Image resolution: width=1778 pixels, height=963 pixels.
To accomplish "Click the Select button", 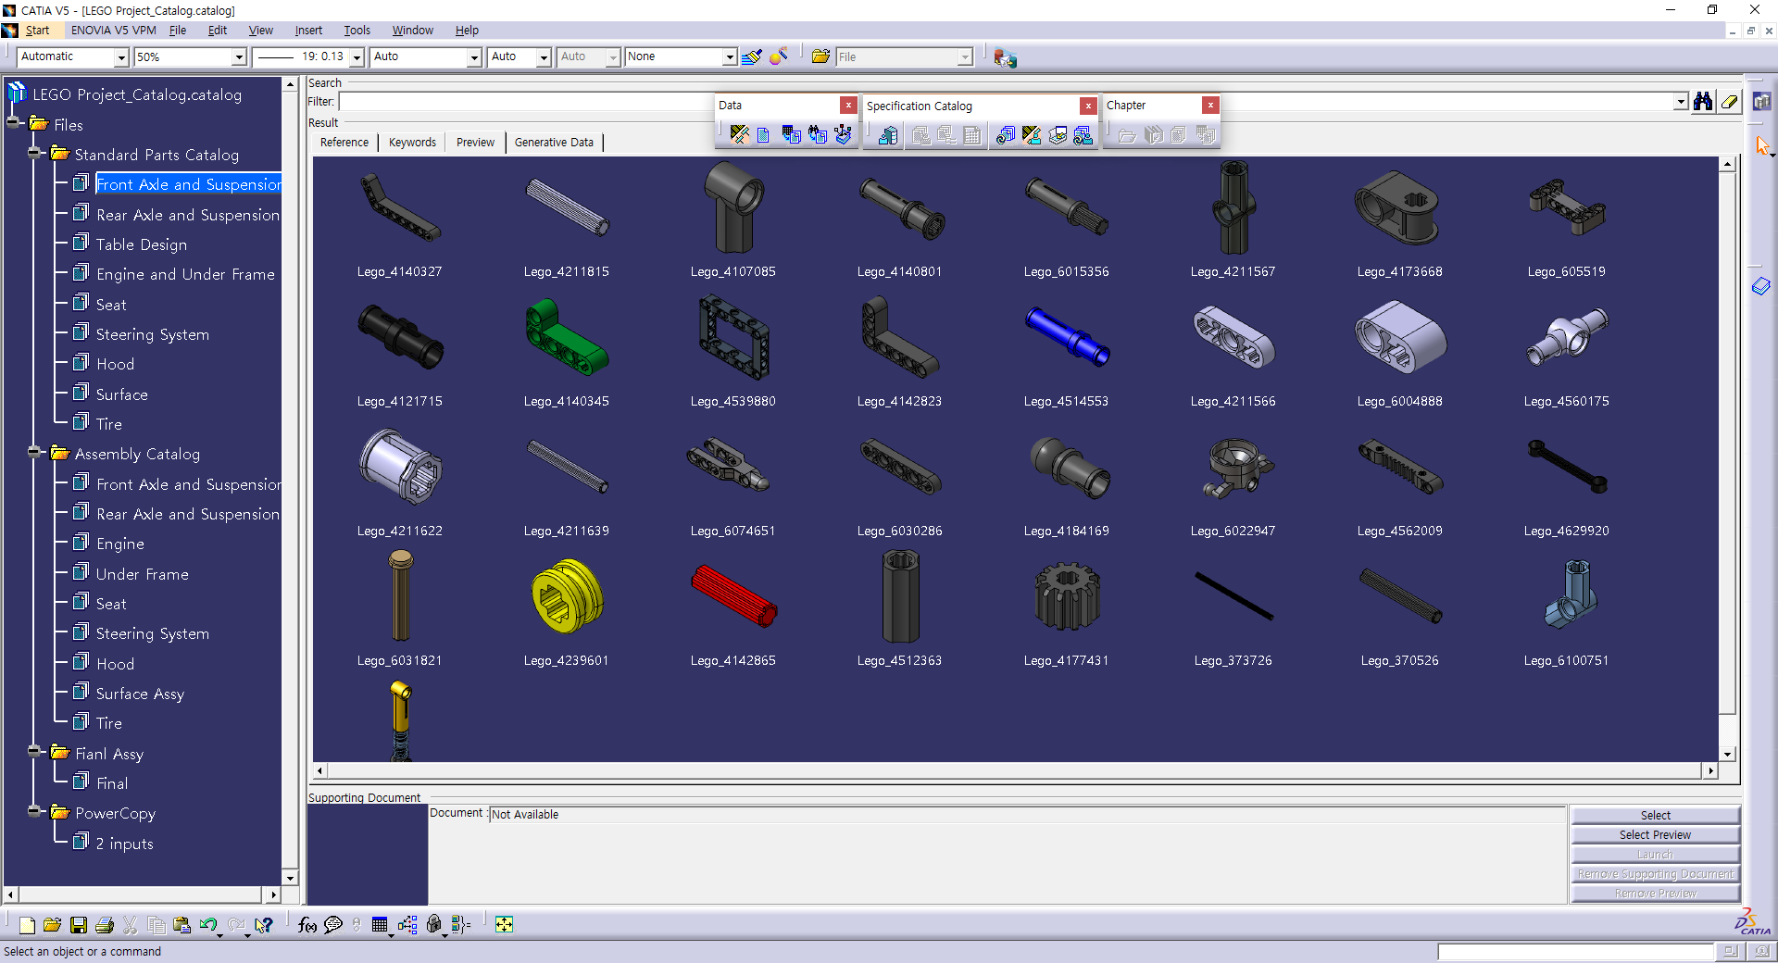I will coord(1655,816).
